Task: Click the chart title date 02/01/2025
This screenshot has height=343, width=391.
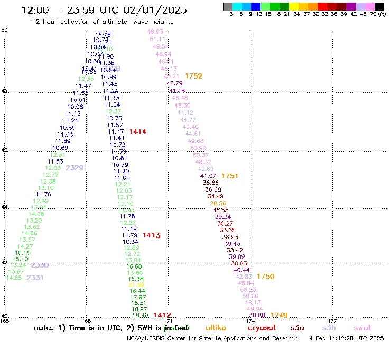Action: click(x=155, y=10)
